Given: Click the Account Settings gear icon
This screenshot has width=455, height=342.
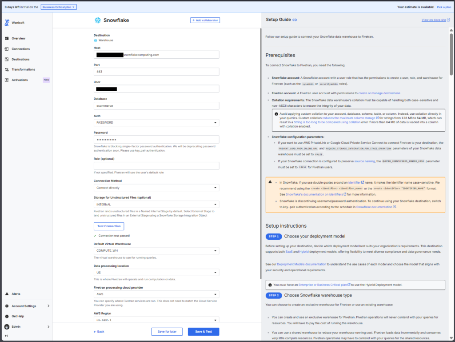Looking at the screenshot, I should tap(7, 306).
